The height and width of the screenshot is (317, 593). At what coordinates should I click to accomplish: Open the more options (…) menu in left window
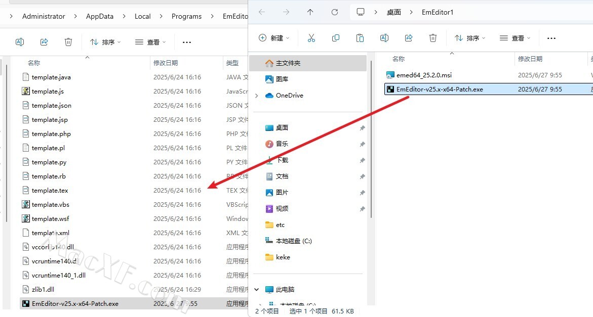point(187,42)
